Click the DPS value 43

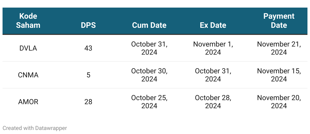coord(88,48)
